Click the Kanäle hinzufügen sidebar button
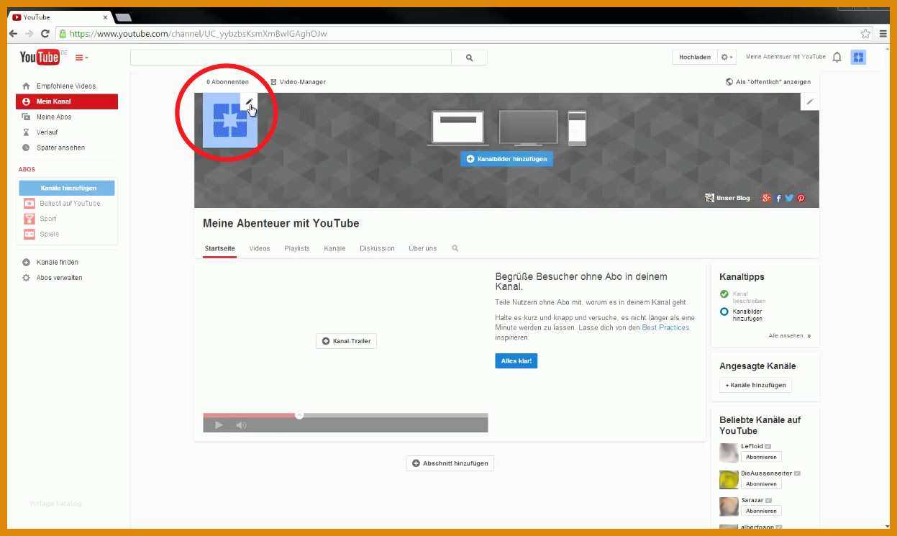Screen dimensions: 897x536 pos(67,188)
